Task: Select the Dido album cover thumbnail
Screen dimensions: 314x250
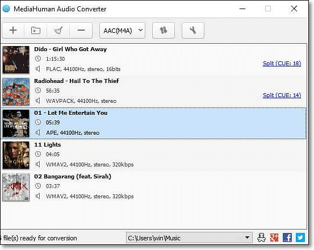Action: click(x=16, y=60)
